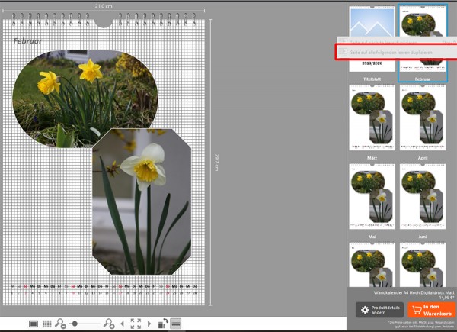This screenshot has height=332, width=457.
Task: Go to the previous page arrow
Action: pyautogui.click(x=123, y=324)
